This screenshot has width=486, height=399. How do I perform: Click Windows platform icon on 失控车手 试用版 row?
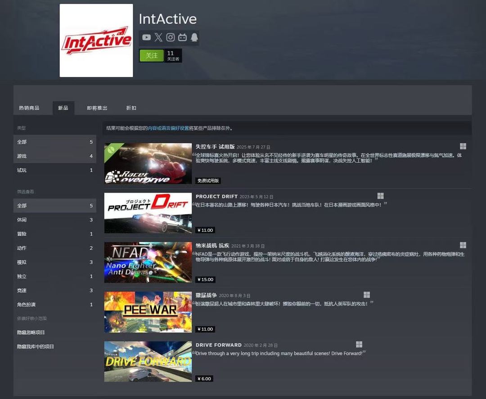pos(463,146)
